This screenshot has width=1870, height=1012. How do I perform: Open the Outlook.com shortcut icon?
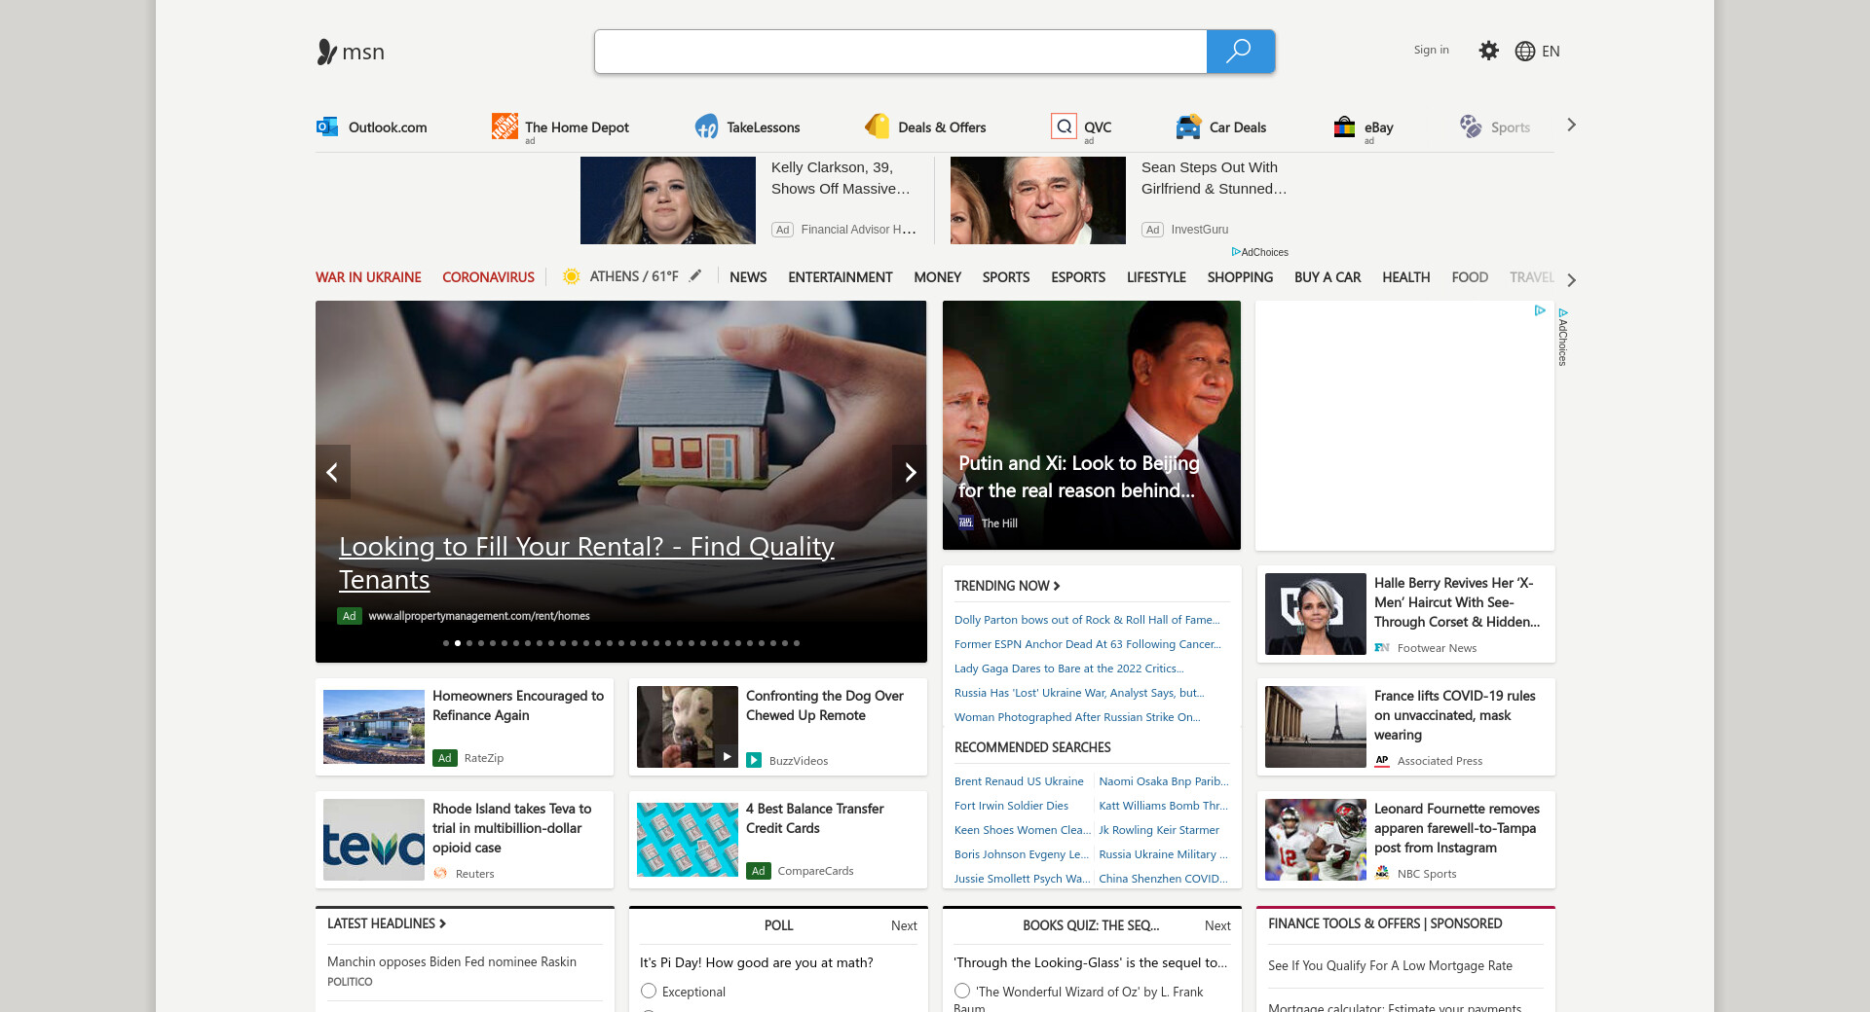tap(327, 126)
